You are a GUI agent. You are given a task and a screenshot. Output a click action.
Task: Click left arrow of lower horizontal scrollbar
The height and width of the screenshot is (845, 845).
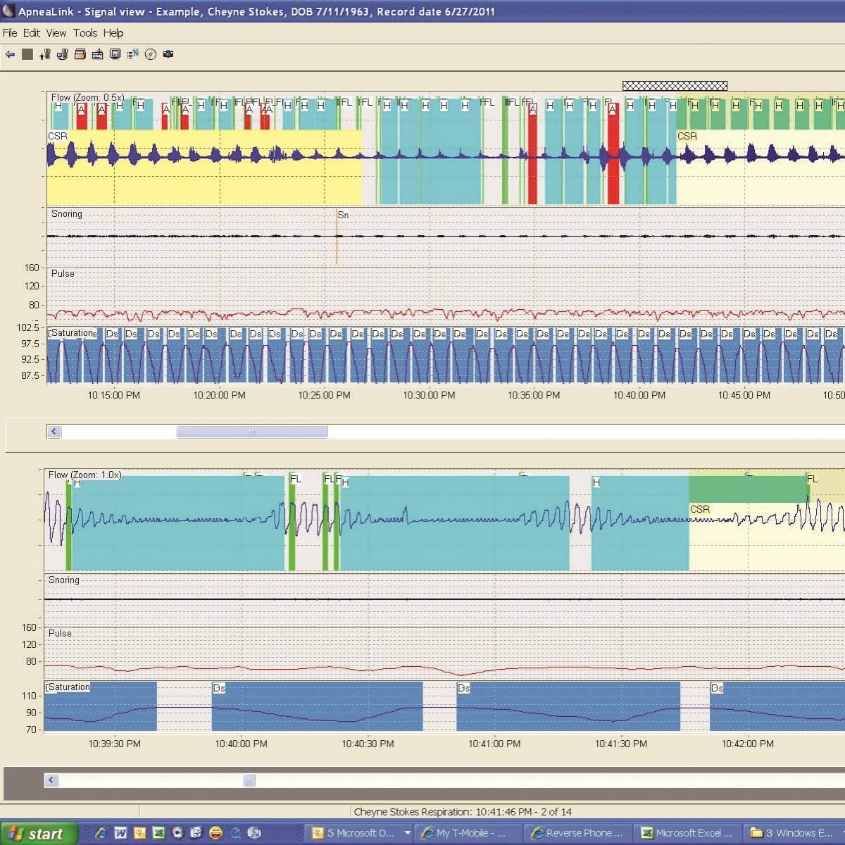[51, 780]
